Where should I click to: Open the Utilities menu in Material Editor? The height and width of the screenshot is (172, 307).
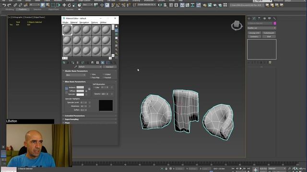point(103,22)
